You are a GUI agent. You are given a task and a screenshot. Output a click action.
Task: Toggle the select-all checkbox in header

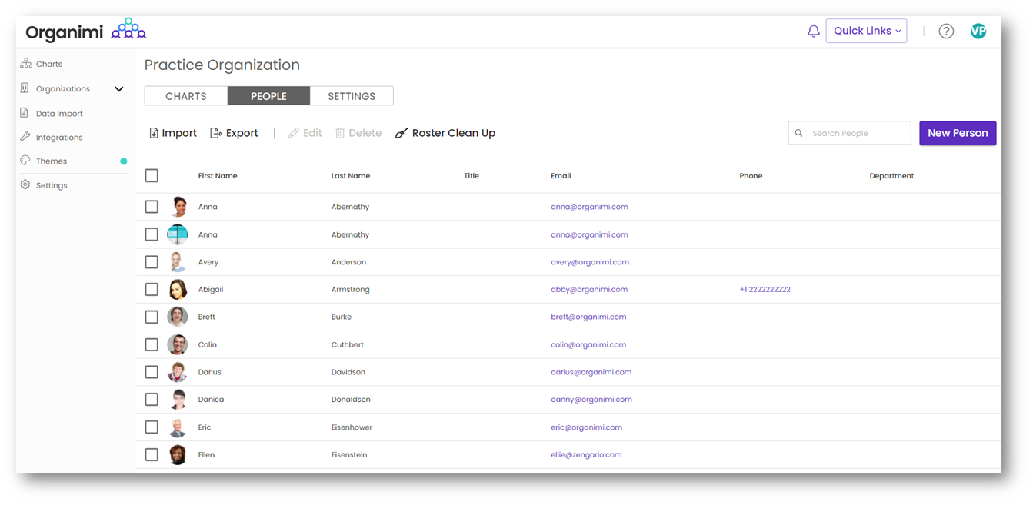tap(152, 176)
